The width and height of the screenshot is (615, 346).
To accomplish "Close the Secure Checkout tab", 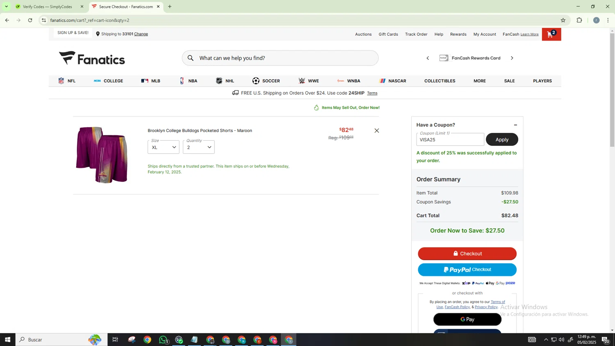I will click(x=158, y=7).
